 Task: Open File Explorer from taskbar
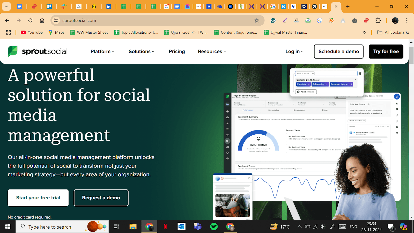pos(133,227)
